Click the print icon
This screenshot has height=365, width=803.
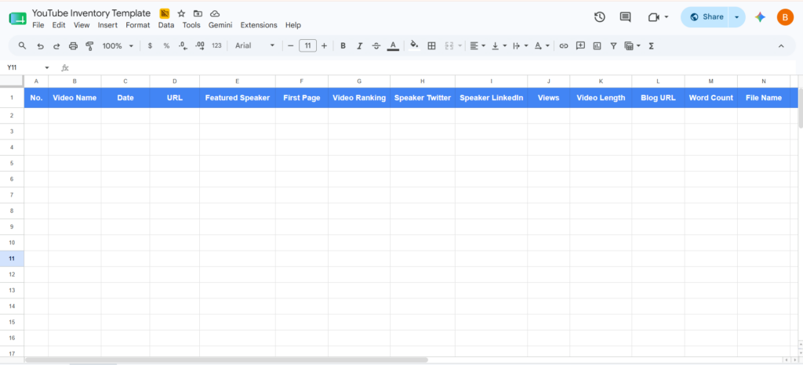73,46
